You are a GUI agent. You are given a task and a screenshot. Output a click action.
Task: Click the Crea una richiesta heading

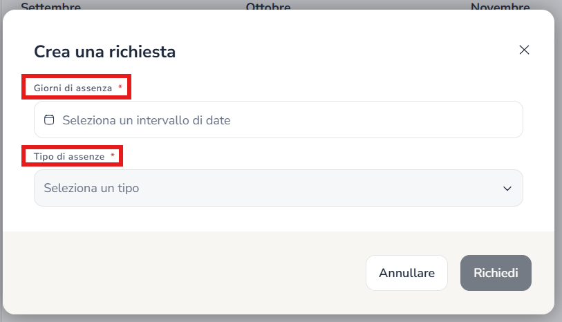point(104,51)
